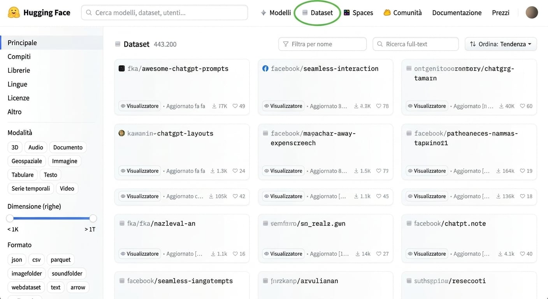Filter by the json format tag
This screenshot has width=548, height=299.
coord(17,260)
